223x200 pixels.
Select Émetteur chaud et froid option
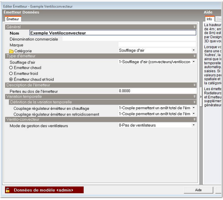pos(11,79)
